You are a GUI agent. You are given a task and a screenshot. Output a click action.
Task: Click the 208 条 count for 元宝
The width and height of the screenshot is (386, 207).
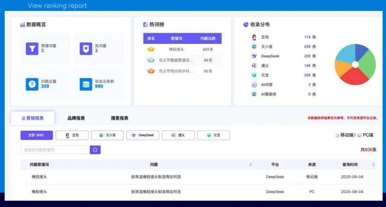point(310,75)
